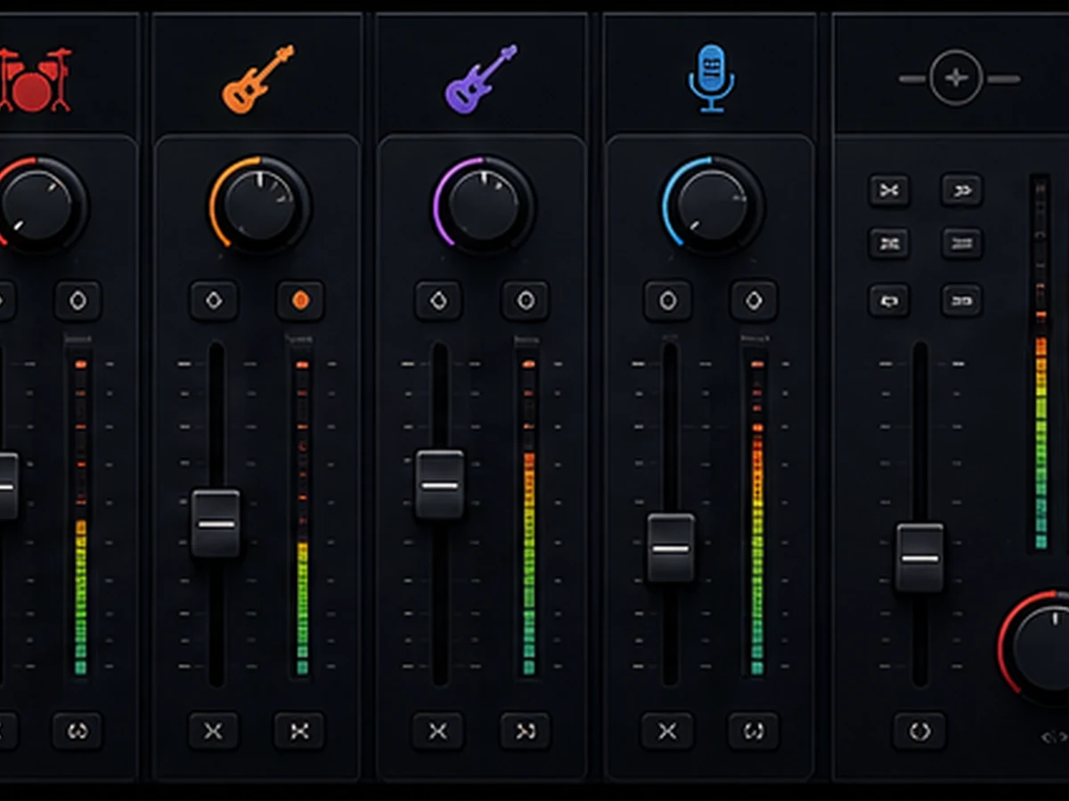
Task: Click the microphone channel fader handle
Action: pyautogui.click(x=671, y=547)
